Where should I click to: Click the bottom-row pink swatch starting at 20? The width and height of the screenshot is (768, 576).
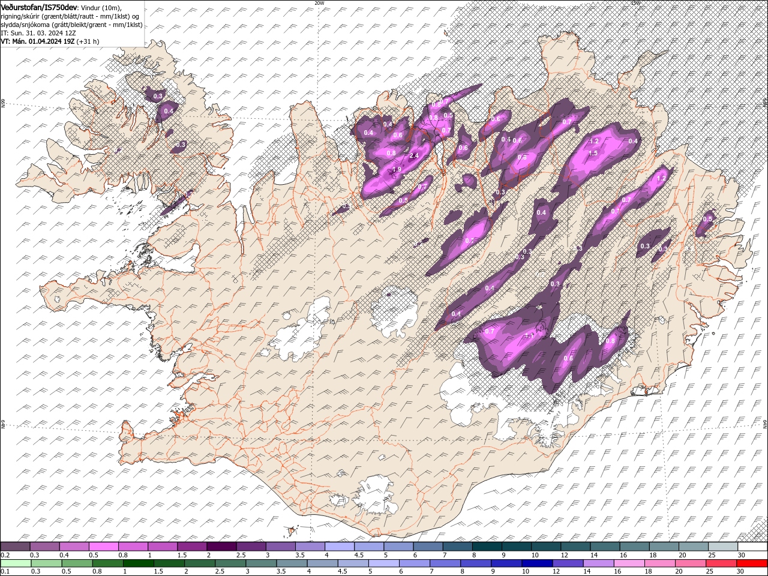tap(691, 563)
